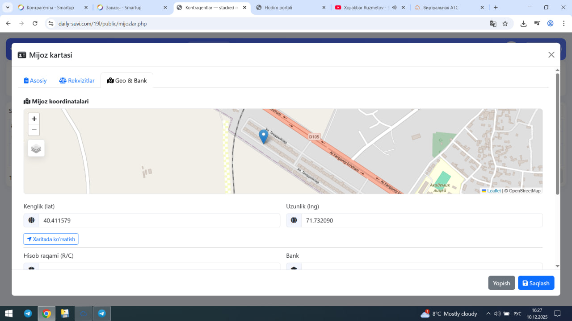Expand the Chrome tab search dropdown

tap(8, 8)
